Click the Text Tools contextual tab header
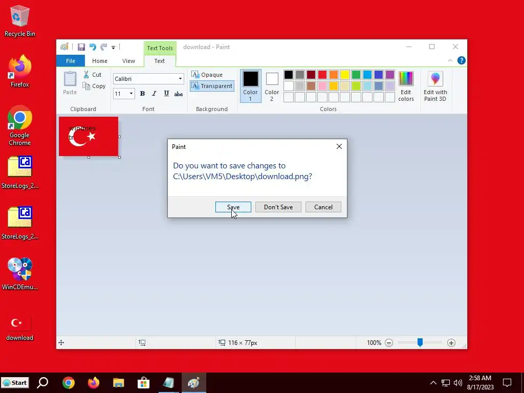 pyautogui.click(x=160, y=48)
